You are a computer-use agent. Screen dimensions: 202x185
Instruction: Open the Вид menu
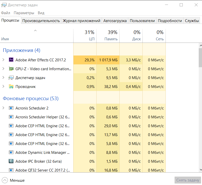[x=41, y=13]
